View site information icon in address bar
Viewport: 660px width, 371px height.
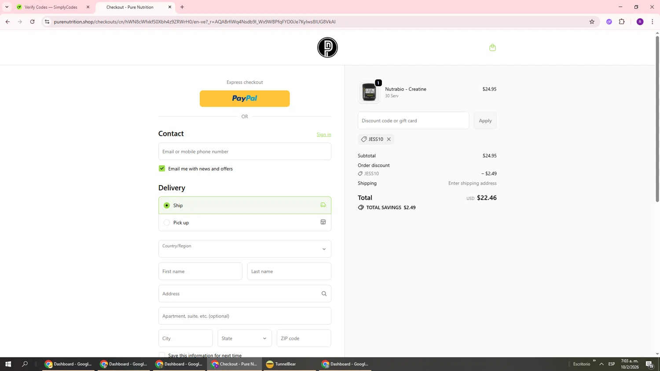pyautogui.click(x=47, y=22)
